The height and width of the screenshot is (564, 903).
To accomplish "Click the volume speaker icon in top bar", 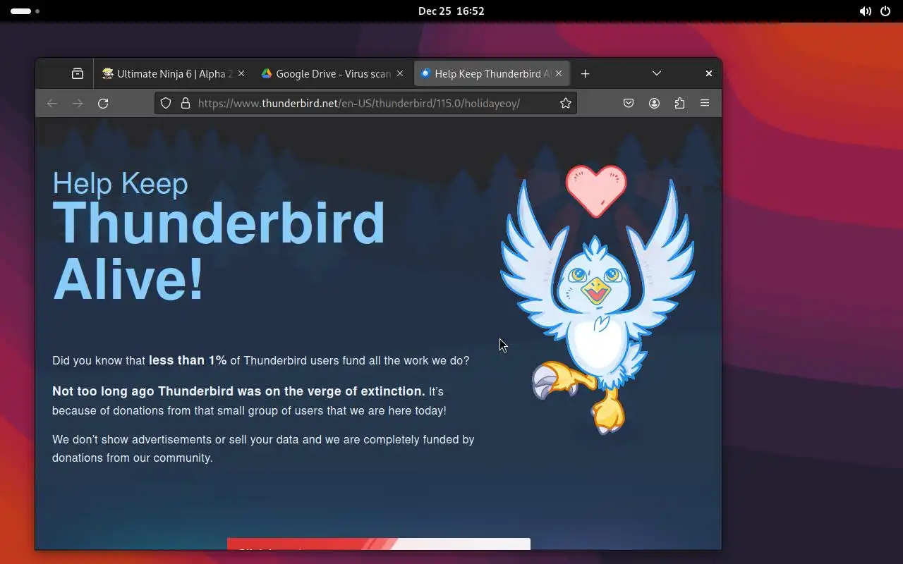I will tap(865, 11).
